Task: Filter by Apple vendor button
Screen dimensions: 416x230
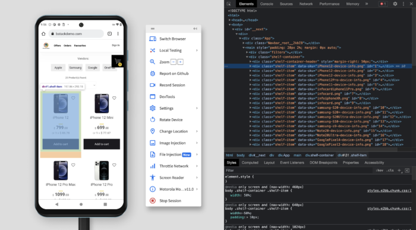Action: click(58, 68)
